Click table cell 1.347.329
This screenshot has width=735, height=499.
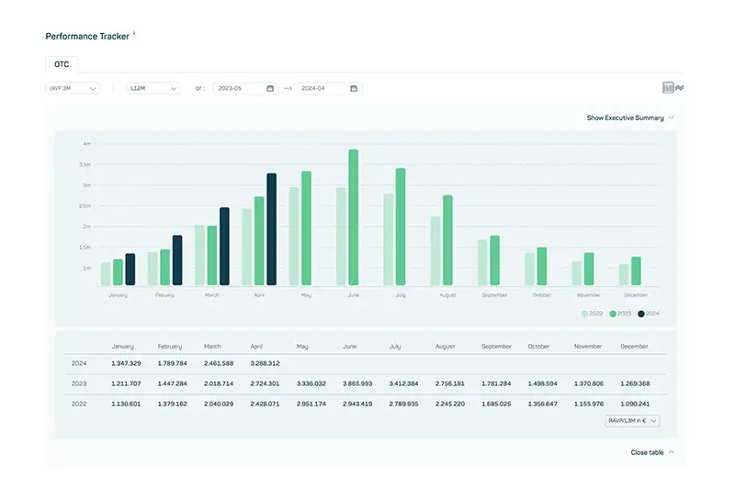coord(126,363)
